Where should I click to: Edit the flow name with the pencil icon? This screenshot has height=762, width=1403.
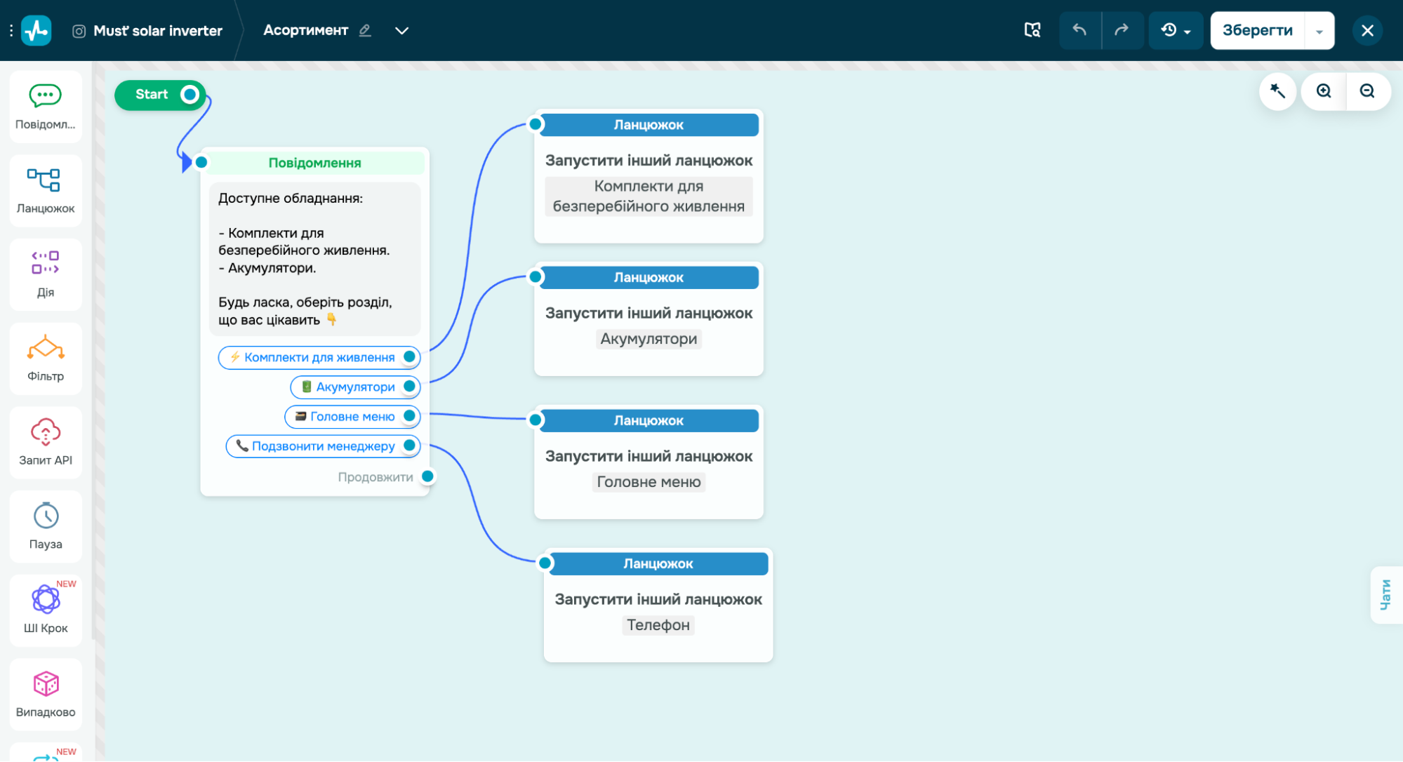click(365, 30)
